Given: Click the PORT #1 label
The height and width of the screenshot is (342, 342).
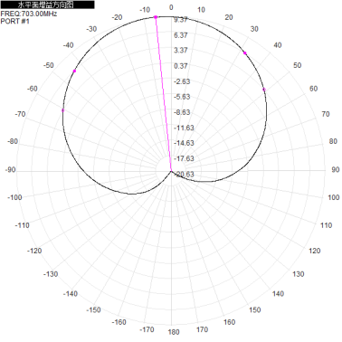Looking at the screenshot, I should click(x=15, y=21).
